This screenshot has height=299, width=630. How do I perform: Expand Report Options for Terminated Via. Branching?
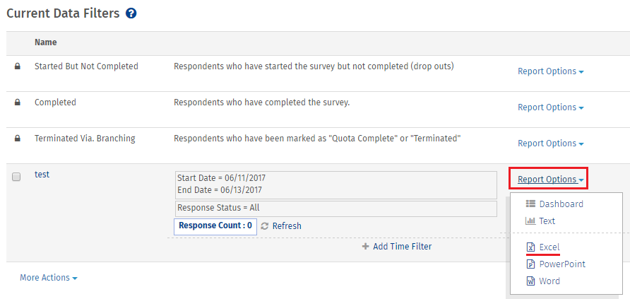(550, 143)
